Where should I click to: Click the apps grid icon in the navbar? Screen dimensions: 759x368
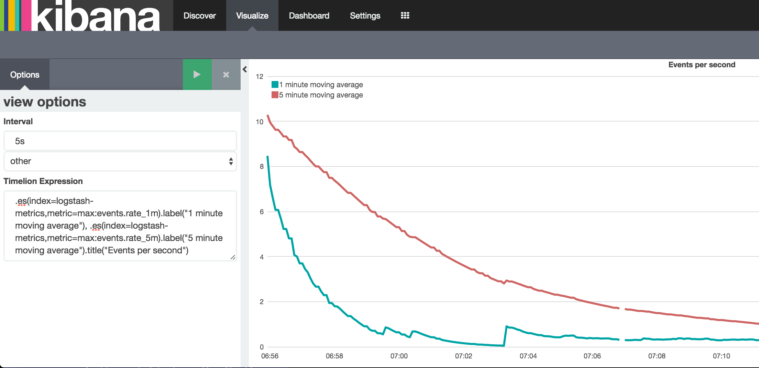point(405,15)
